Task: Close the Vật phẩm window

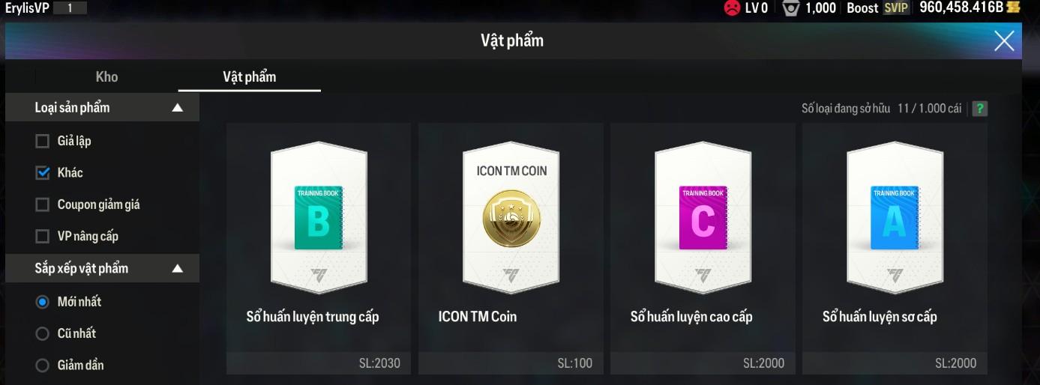Action: 1004,40
